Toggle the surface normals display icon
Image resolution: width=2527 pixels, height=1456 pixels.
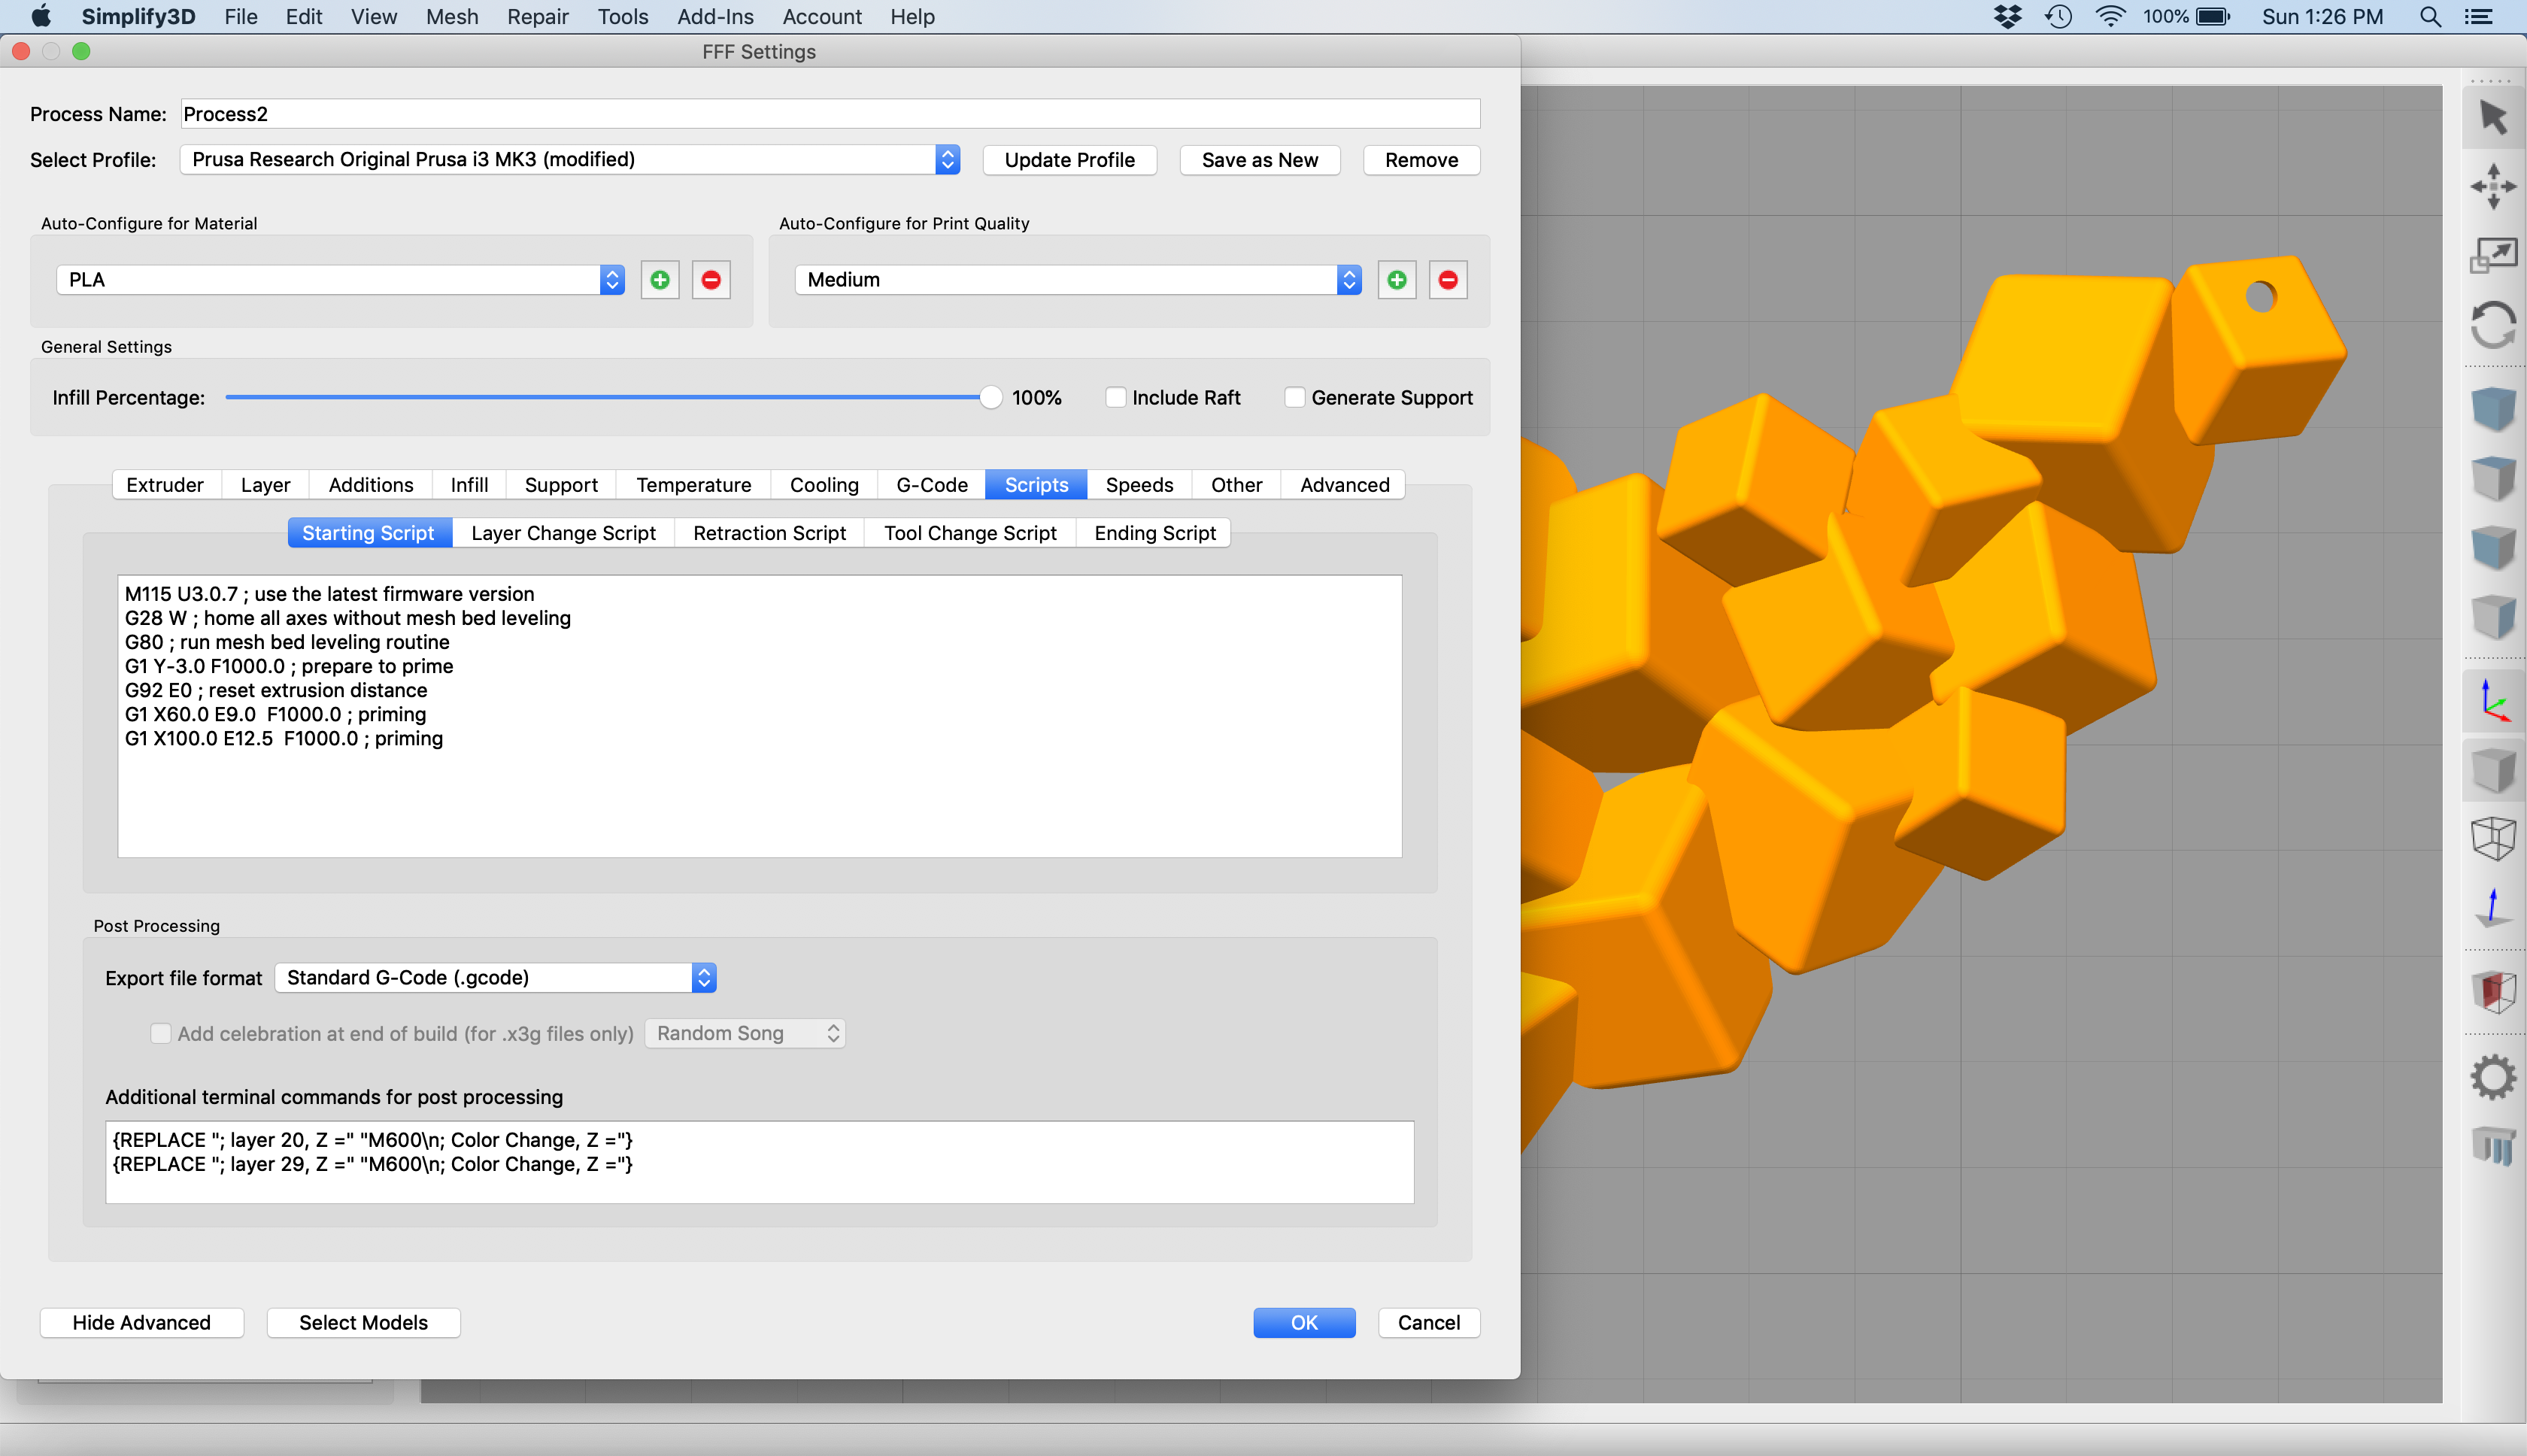point(2493,908)
